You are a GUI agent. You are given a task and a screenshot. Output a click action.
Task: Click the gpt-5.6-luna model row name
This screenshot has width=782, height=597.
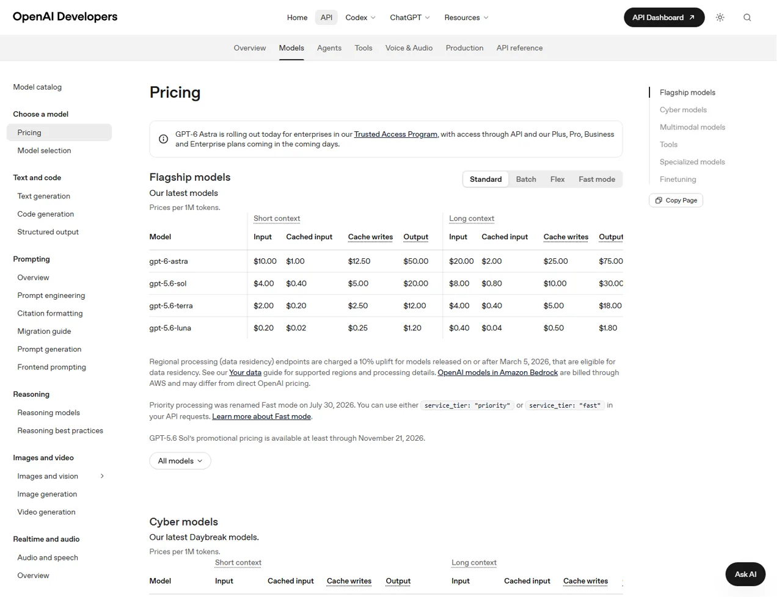pyautogui.click(x=170, y=328)
